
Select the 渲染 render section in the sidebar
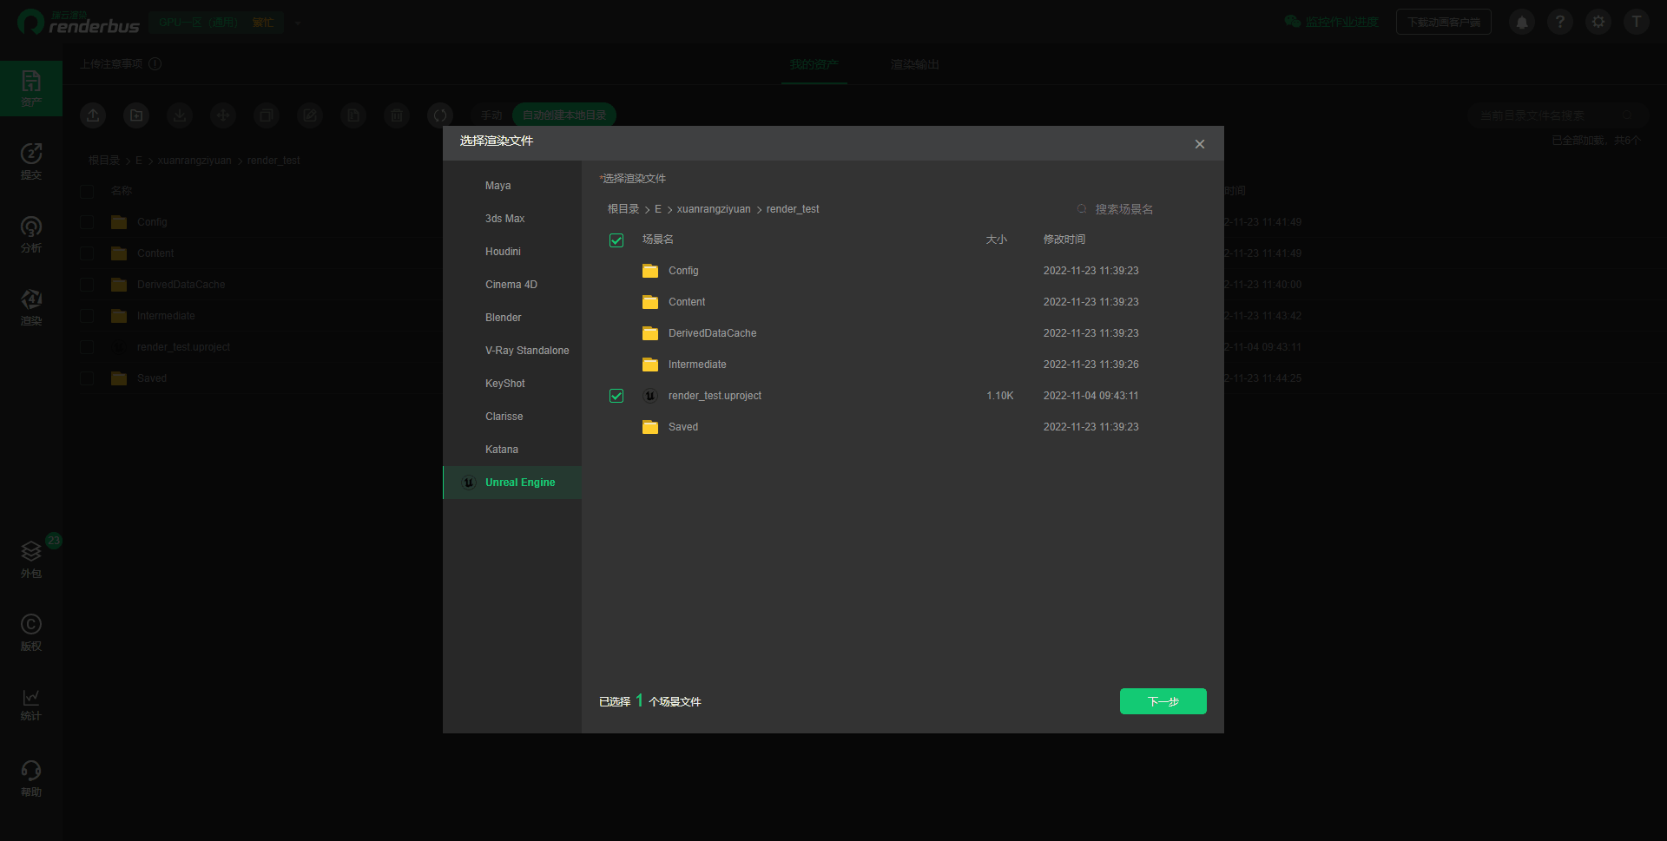[x=31, y=306]
